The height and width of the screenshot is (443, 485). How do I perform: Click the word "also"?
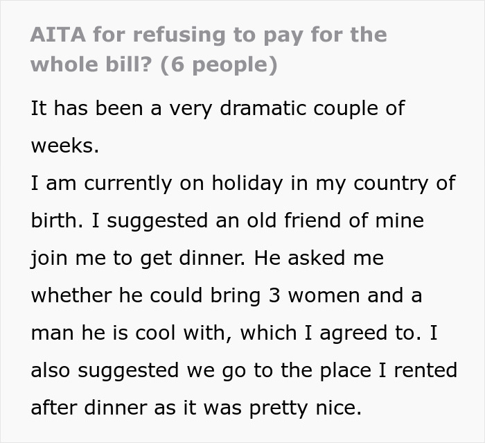[51, 371]
